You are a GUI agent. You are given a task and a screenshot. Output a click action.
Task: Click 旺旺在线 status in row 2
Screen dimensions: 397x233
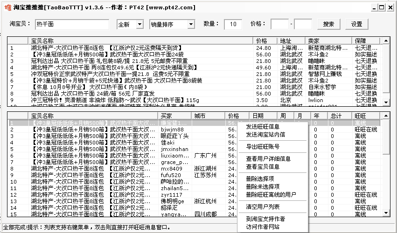(x=366, y=130)
